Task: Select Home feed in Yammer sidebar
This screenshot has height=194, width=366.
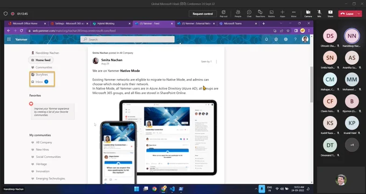Action: point(41,60)
